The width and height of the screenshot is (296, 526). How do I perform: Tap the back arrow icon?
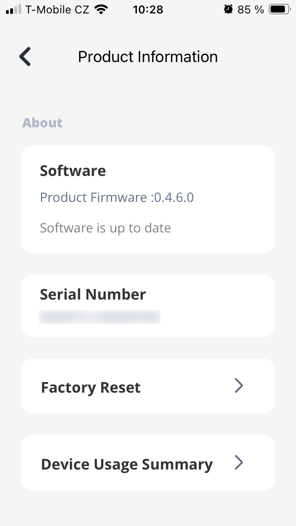coord(25,56)
